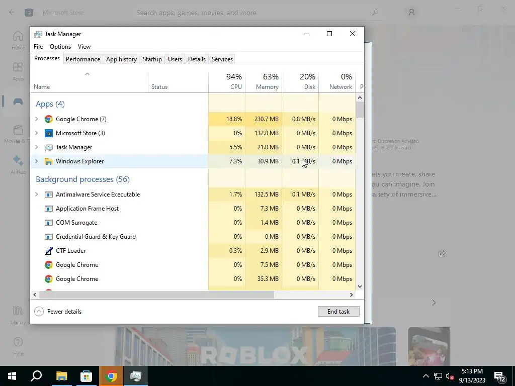This screenshot has width=515, height=386.
Task: Click the Apps (4) group heading
Action: click(50, 104)
